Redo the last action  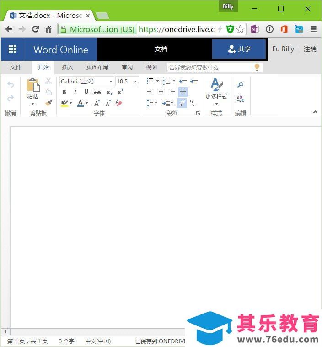[11, 98]
